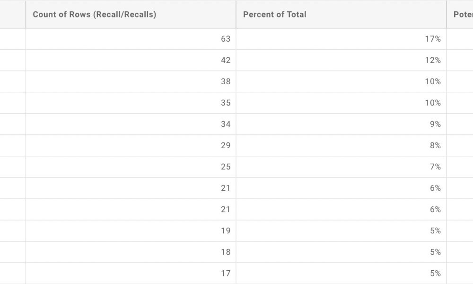Image resolution: width=473 pixels, height=284 pixels.
Task: Click the cell with count 35
Action: tap(131, 103)
